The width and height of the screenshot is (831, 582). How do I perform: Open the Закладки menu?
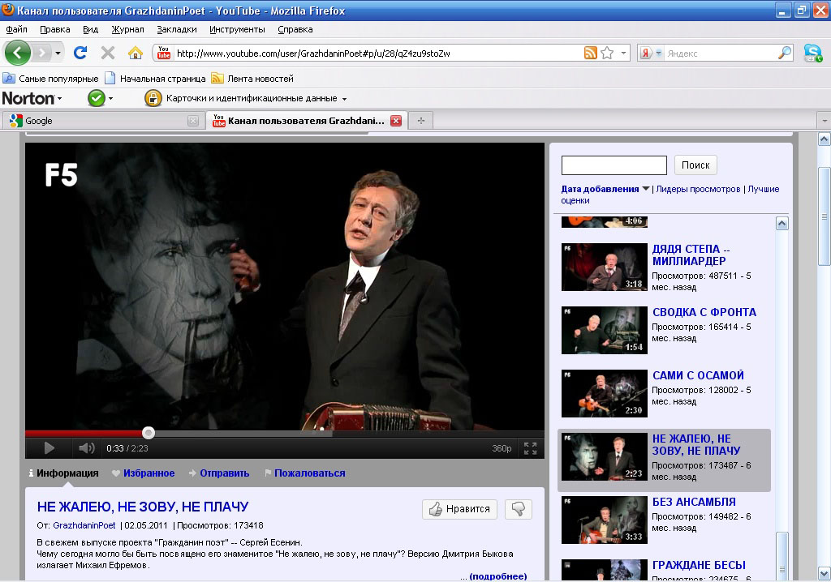tap(176, 29)
